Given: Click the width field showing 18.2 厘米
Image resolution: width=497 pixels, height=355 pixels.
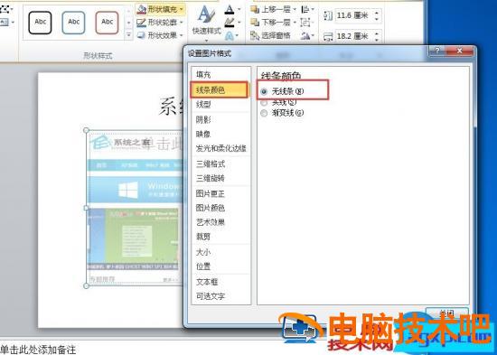Looking at the screenshot, I should pyautogui.click(x=353, y=36).
